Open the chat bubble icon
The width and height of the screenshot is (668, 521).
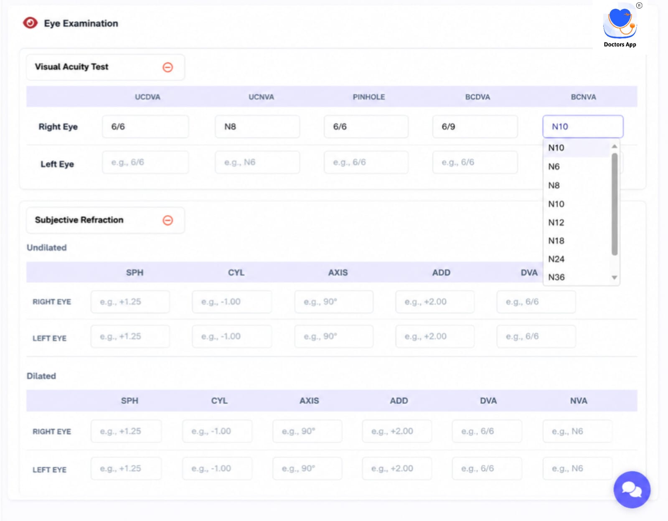(x=632, y=489)
